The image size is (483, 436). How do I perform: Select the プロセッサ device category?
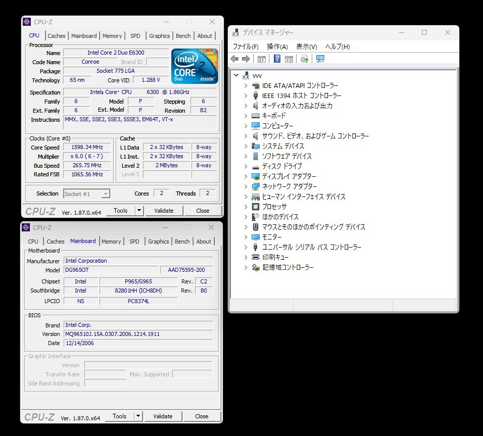click(x=273, y=207)
